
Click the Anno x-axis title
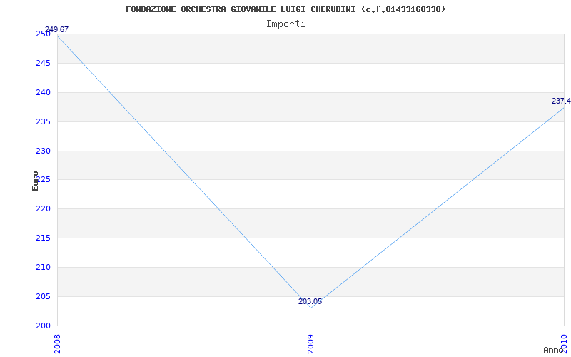[x=554, y=350]
